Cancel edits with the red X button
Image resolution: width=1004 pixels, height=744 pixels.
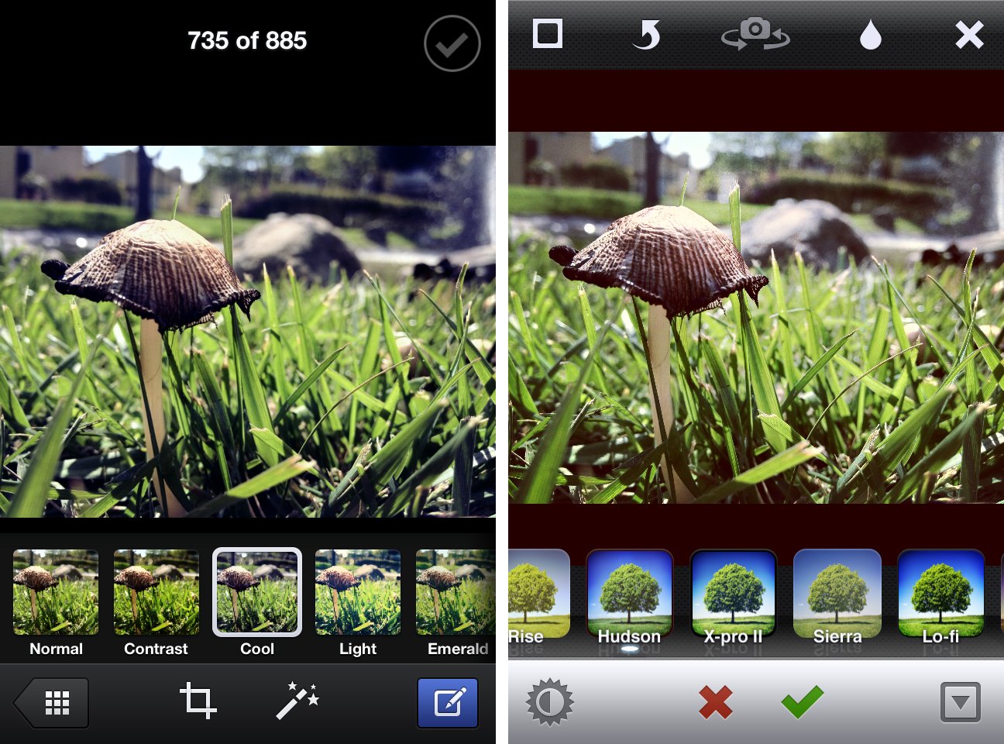[716, 702]
